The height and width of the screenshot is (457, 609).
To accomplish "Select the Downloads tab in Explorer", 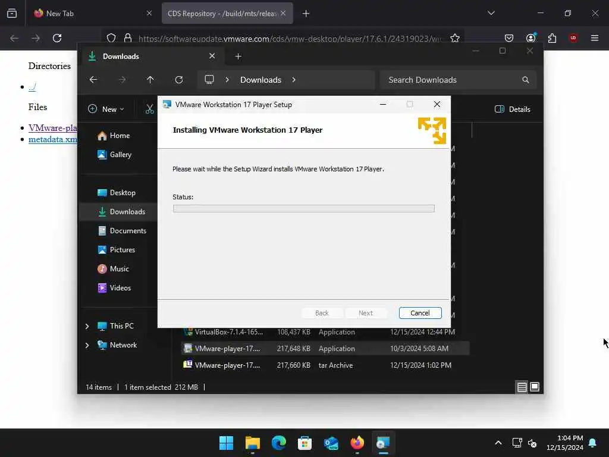I will pos(152,57).
